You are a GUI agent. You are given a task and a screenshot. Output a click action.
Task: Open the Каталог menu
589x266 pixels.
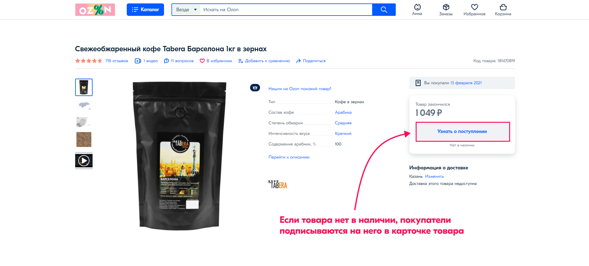[x=145, y=10]
